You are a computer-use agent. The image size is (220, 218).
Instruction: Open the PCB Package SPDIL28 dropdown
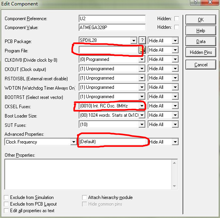pos(134,41)
